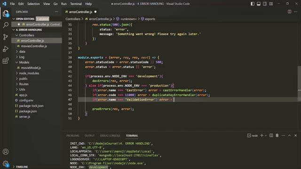Viewport: 301px width, 169px height.
Task: Toggle the primary side bar layout icon
Action: tap(253, 4)
